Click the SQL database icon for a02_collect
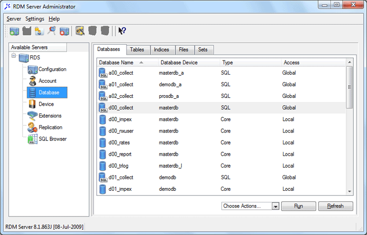367x235 pixels. tap(103, 96)
